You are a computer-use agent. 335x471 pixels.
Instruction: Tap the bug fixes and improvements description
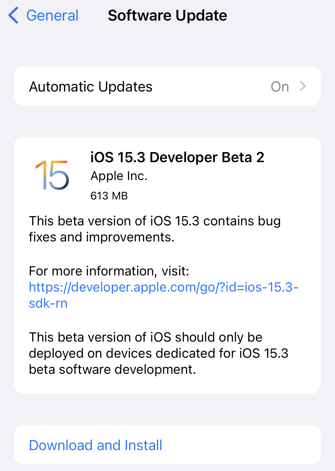coord(155,229)
